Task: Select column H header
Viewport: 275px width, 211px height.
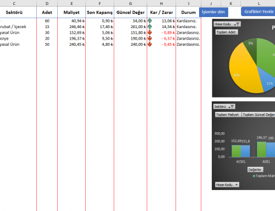Action: 161,3
